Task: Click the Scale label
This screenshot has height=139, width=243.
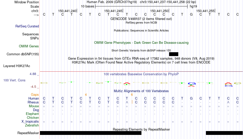Action: point(35,6)
